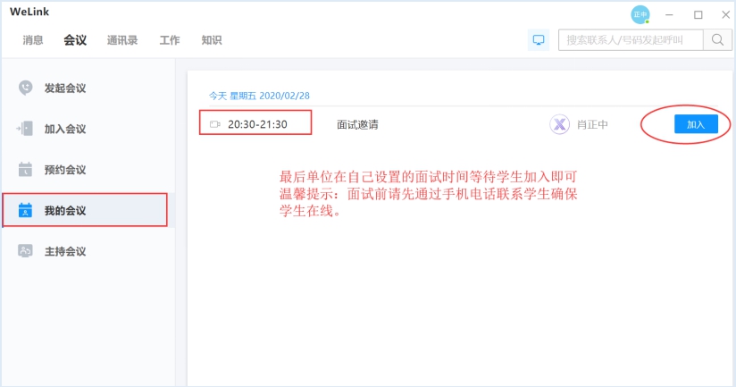Click the 加入会议 door icon
This screenshot has height=387, width=736.
click(25, 128)
